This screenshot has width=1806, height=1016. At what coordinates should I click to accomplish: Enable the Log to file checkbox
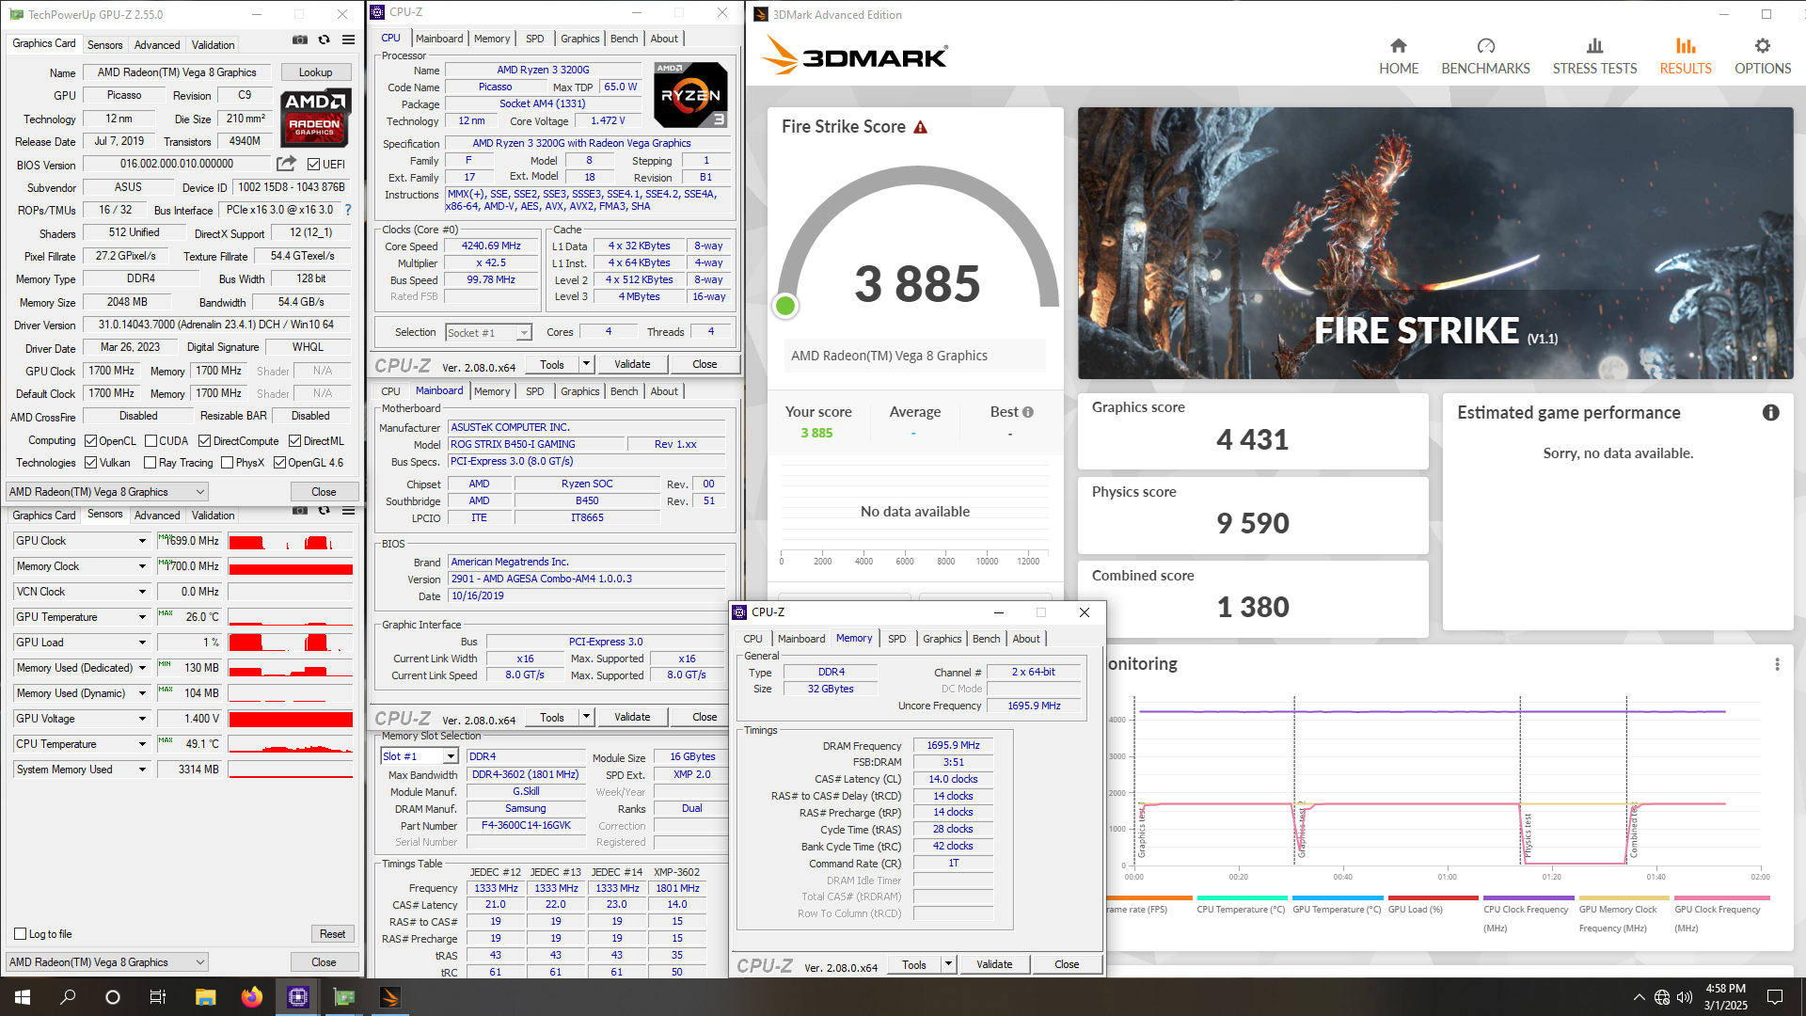point(20,934)
